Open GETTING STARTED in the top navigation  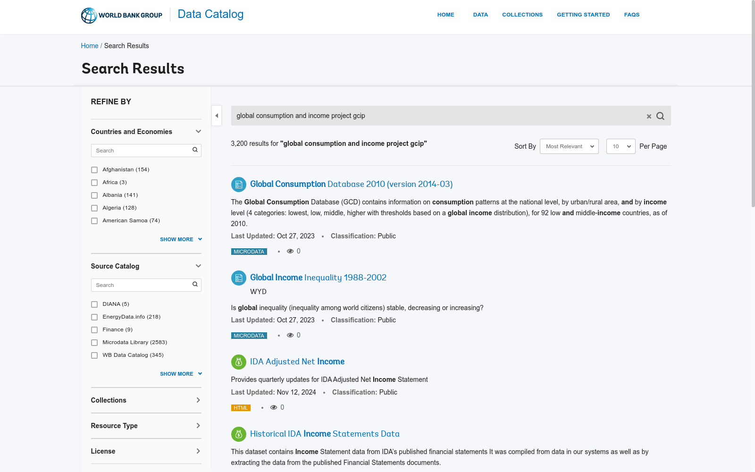click(x=583, y=15)
